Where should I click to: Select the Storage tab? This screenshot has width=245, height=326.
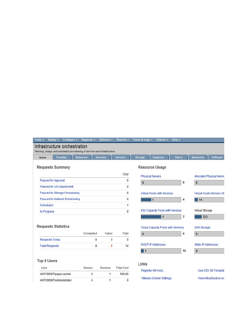(140, 157)
